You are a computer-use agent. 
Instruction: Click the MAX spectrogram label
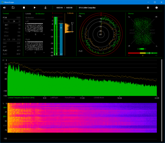(5, 107)
